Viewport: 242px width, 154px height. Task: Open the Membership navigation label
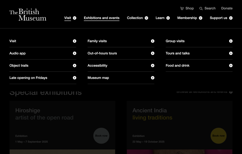[x=187, y=18]
